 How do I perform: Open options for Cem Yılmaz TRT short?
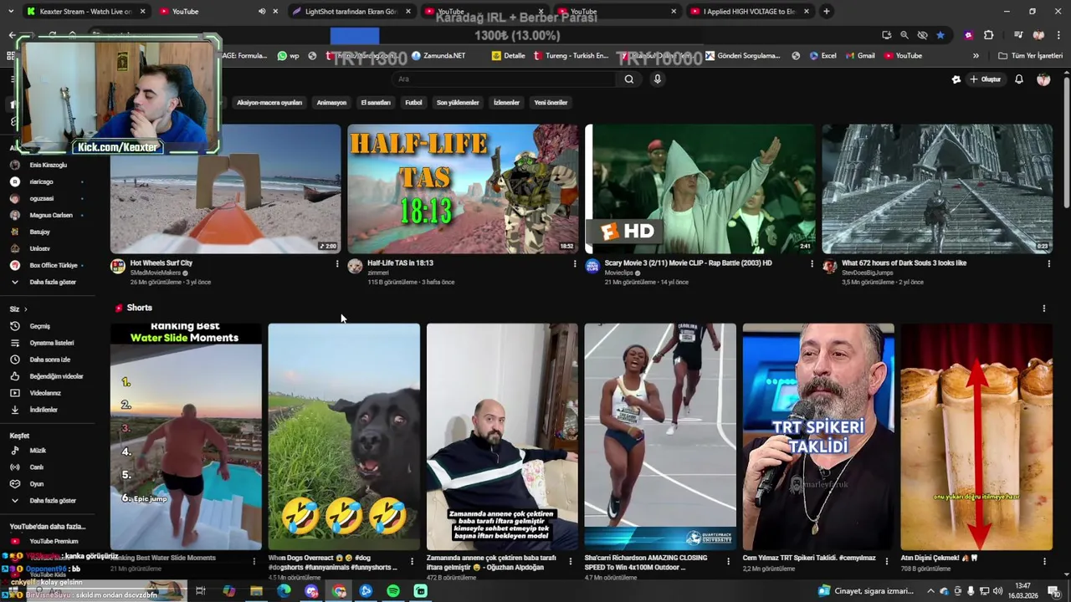[x=886, y=561]
